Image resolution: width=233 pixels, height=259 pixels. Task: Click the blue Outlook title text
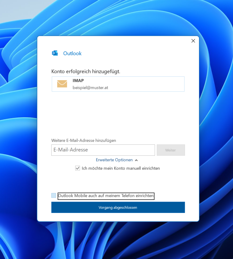tap(72, 53)
